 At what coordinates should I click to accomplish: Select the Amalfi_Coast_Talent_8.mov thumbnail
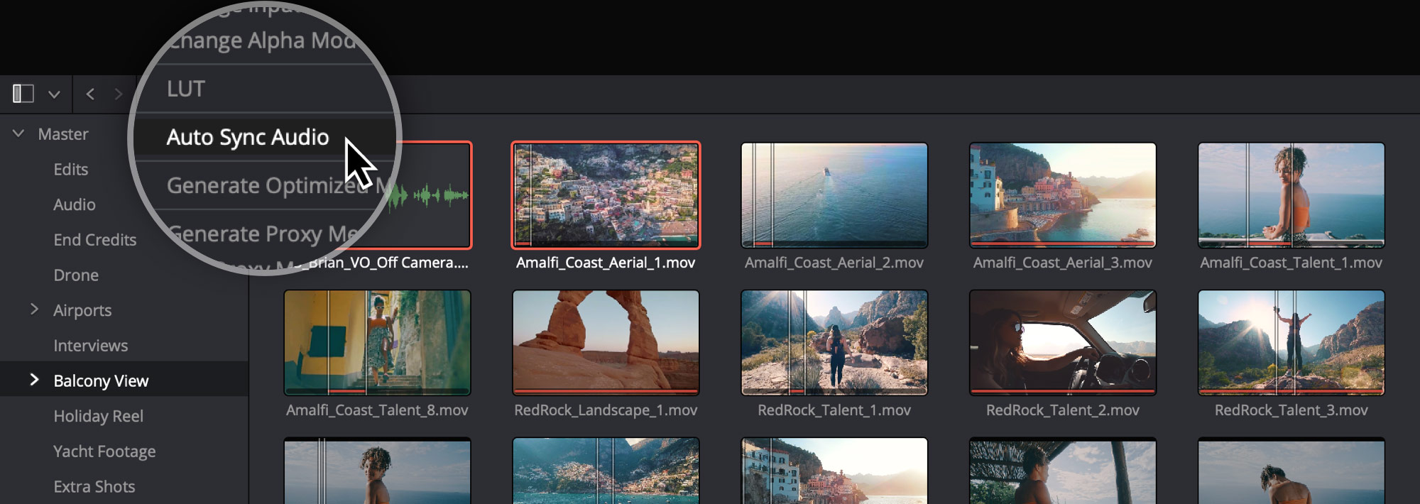tap(377, 343)
